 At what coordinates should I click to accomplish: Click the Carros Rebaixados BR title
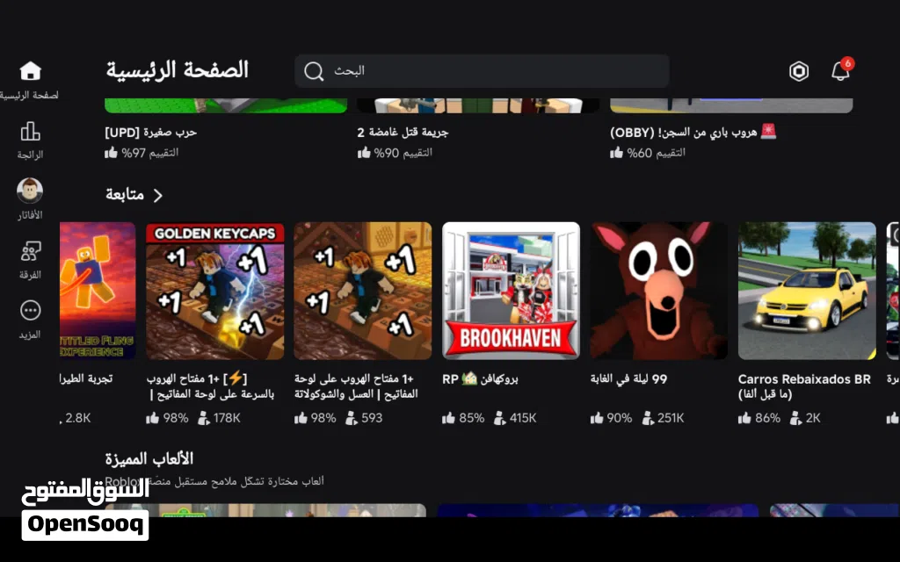click(x=804, y=386)
